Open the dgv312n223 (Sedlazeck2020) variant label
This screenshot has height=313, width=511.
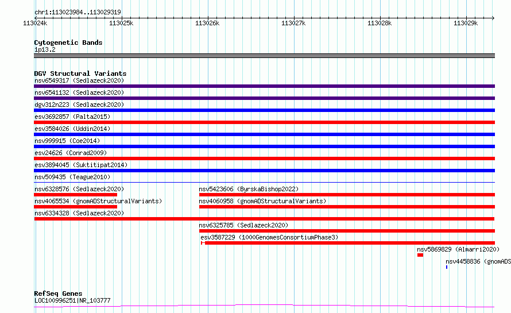[x=79, y=105]
